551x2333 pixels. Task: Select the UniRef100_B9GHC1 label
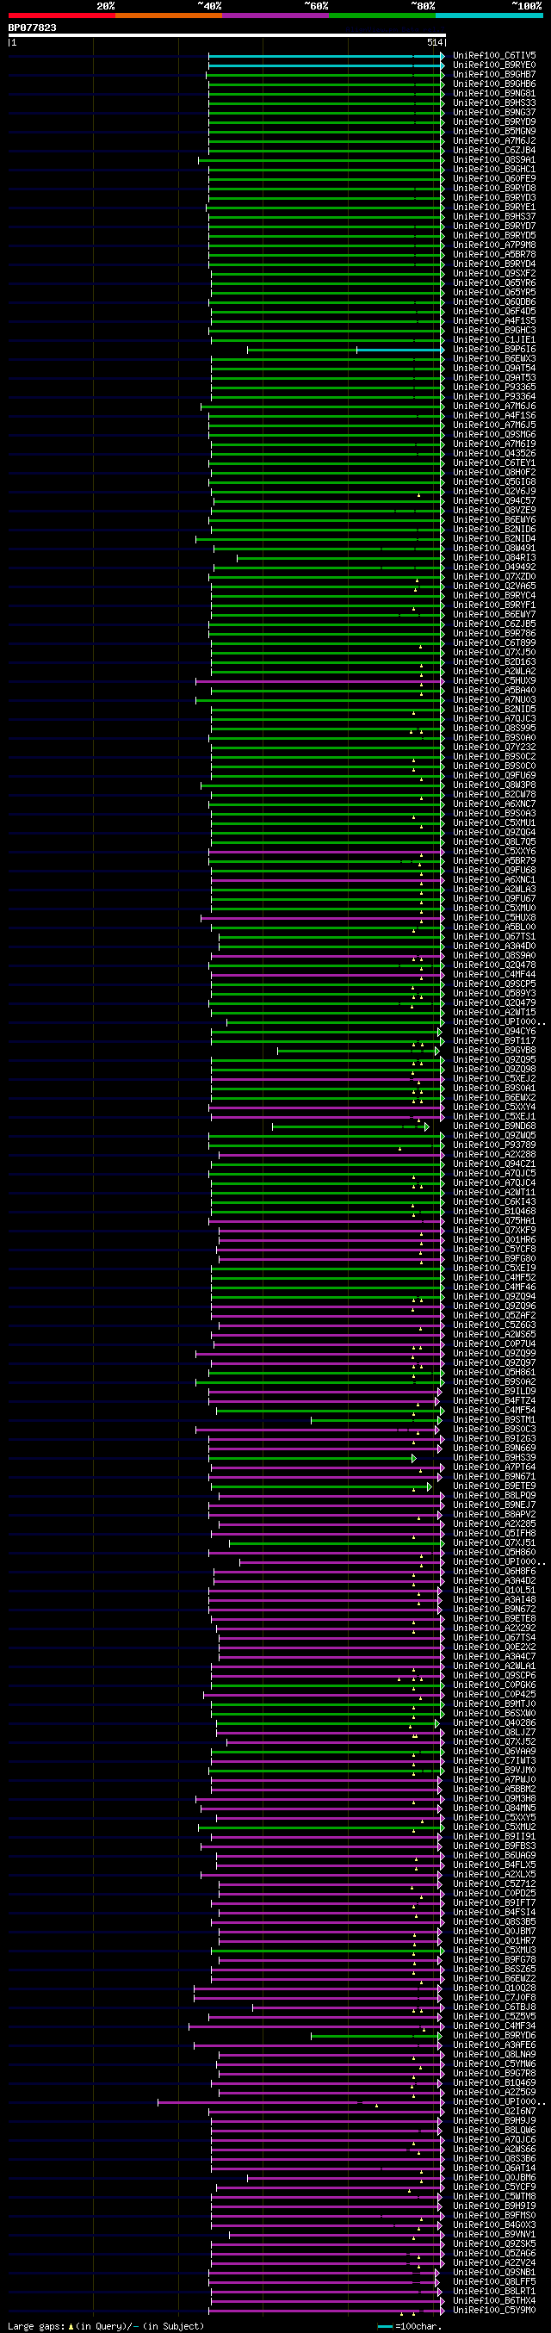pyautogui.click(x=494, y=170)
